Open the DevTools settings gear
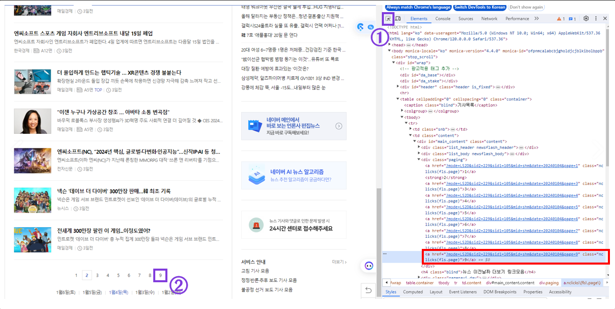Image resolution: width=615 pixels, height=309 pixels. tap(586, 19)
